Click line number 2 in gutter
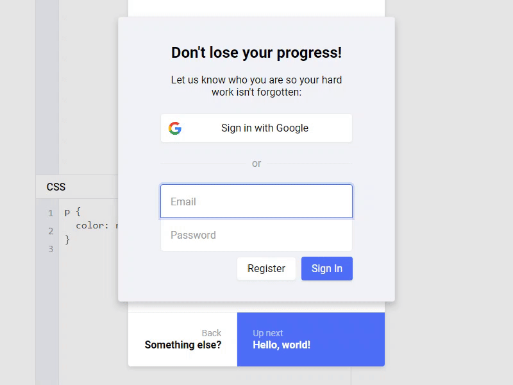The image size is (513, 385). tap(51, 231)
